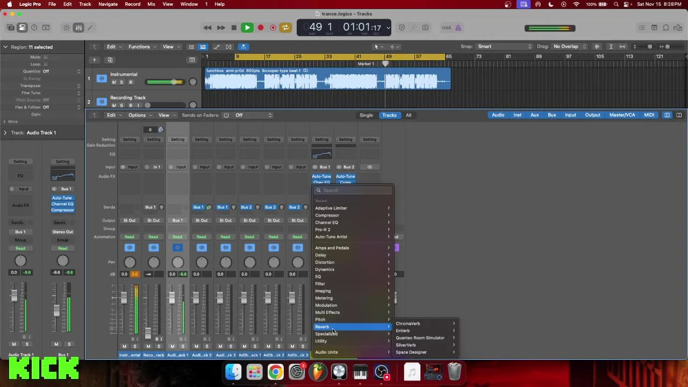Expand the More section in Region inspector
This screenshot has height=387, width=688.
[x=10, y=121]
